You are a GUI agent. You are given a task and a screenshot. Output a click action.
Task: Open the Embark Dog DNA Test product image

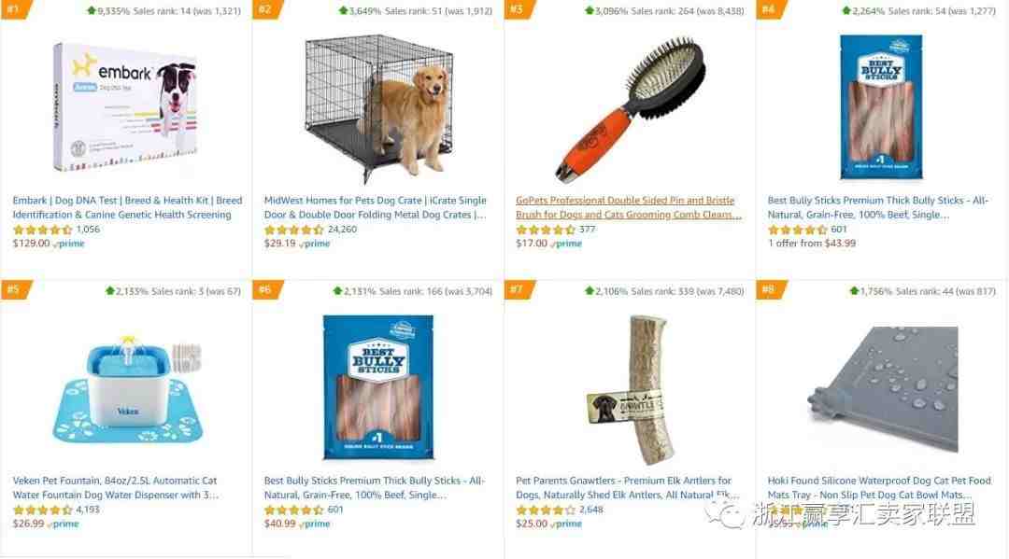(x=126, y=106)
